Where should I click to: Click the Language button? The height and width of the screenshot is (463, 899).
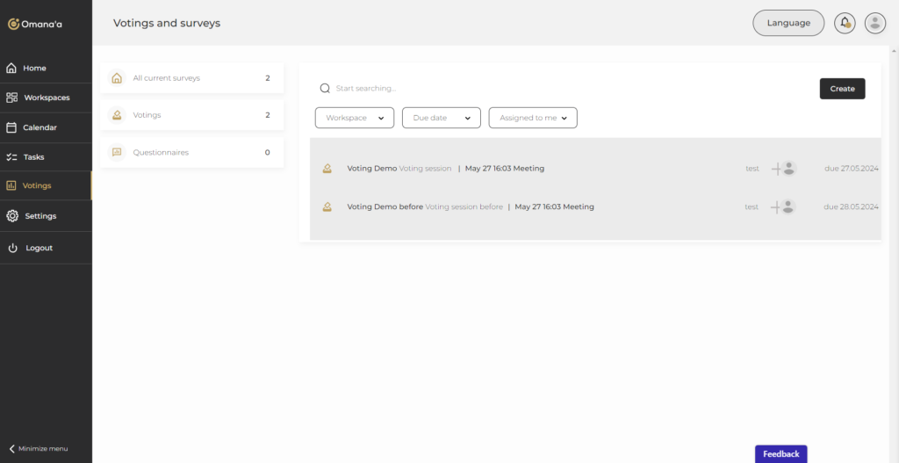[x=788, y=23]
